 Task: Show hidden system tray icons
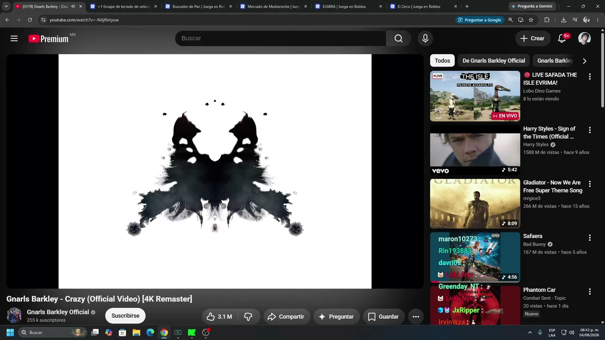coord(530,332)
